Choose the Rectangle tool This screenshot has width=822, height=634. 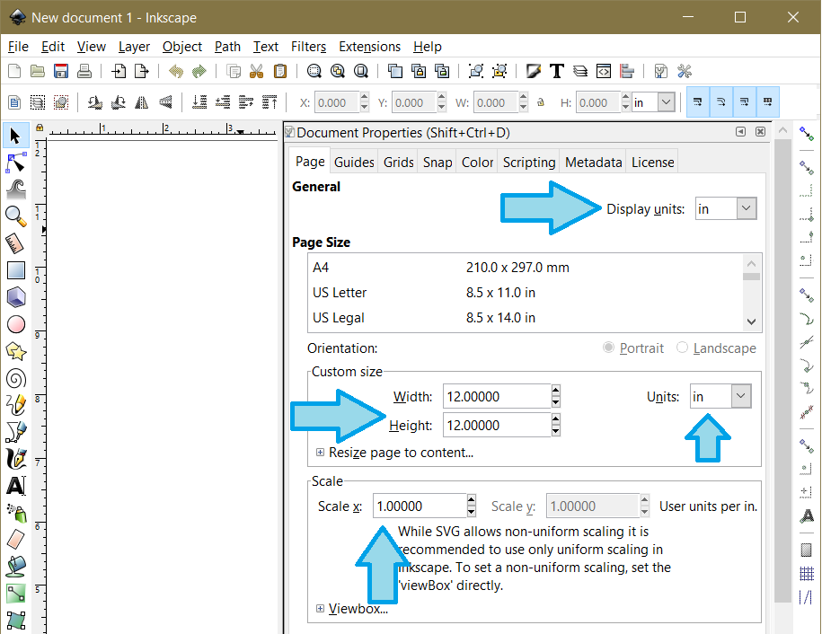click(x=16, y=270)
